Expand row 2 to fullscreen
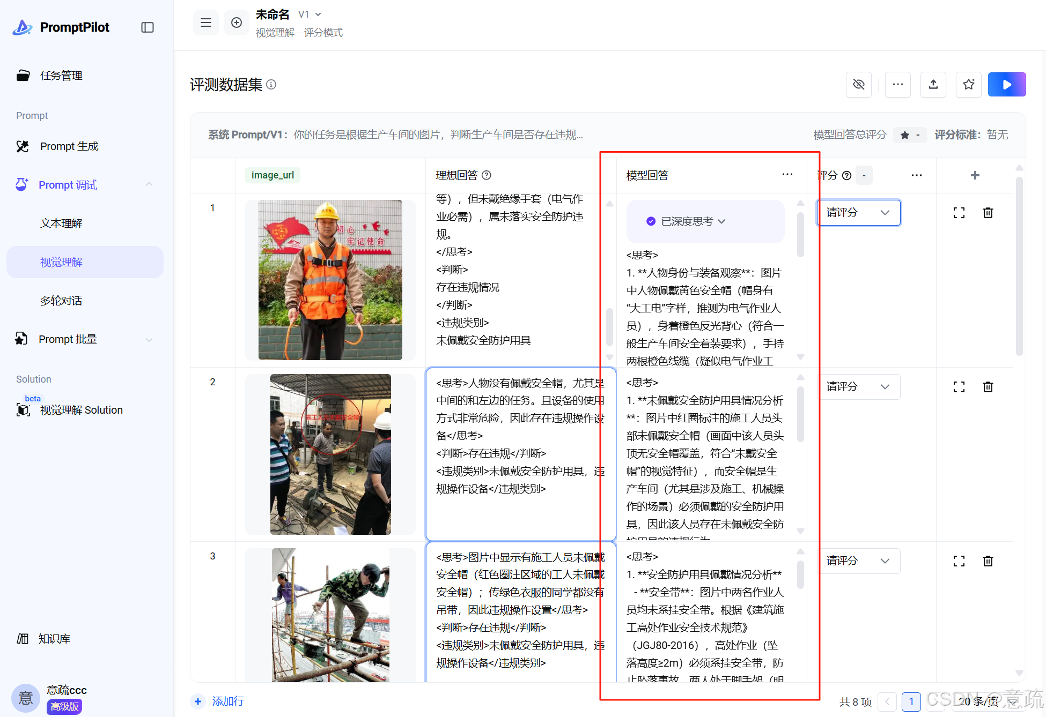The image size is (1046, 717). pos(959,387)
